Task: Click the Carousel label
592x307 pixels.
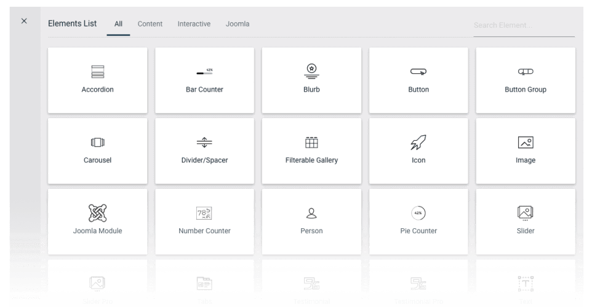Action: click(x=97, y=160)
